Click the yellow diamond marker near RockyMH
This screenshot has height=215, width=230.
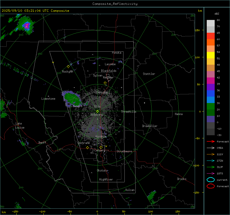(x=68, y=67)
